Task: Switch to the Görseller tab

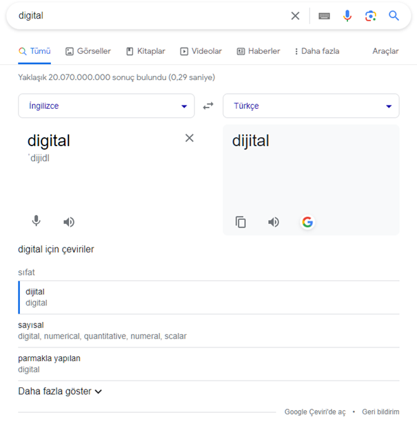Action: click(88, 51)
